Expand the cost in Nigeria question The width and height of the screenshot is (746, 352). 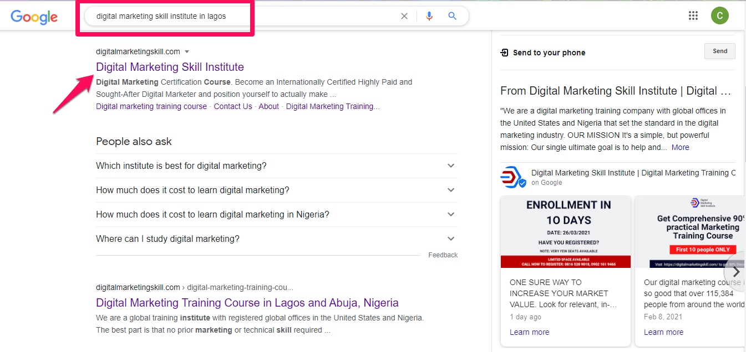[x=451, y=214]
